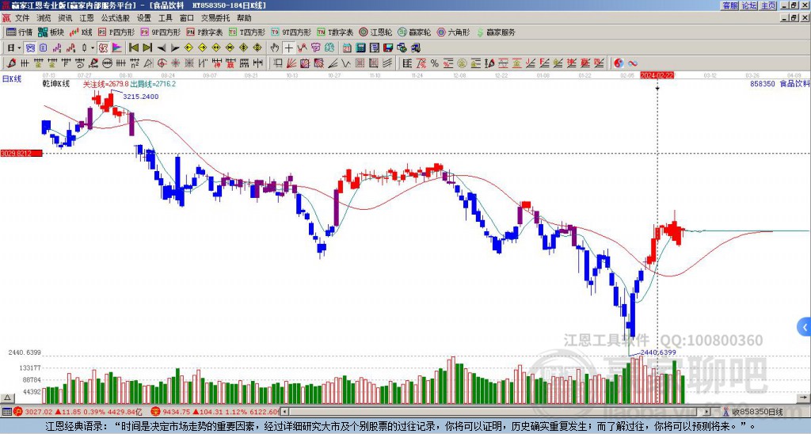This screenshot has height=434, width=811.
Task: Toggle the pink flag chart icon
Action: click(x=117, y=48)
